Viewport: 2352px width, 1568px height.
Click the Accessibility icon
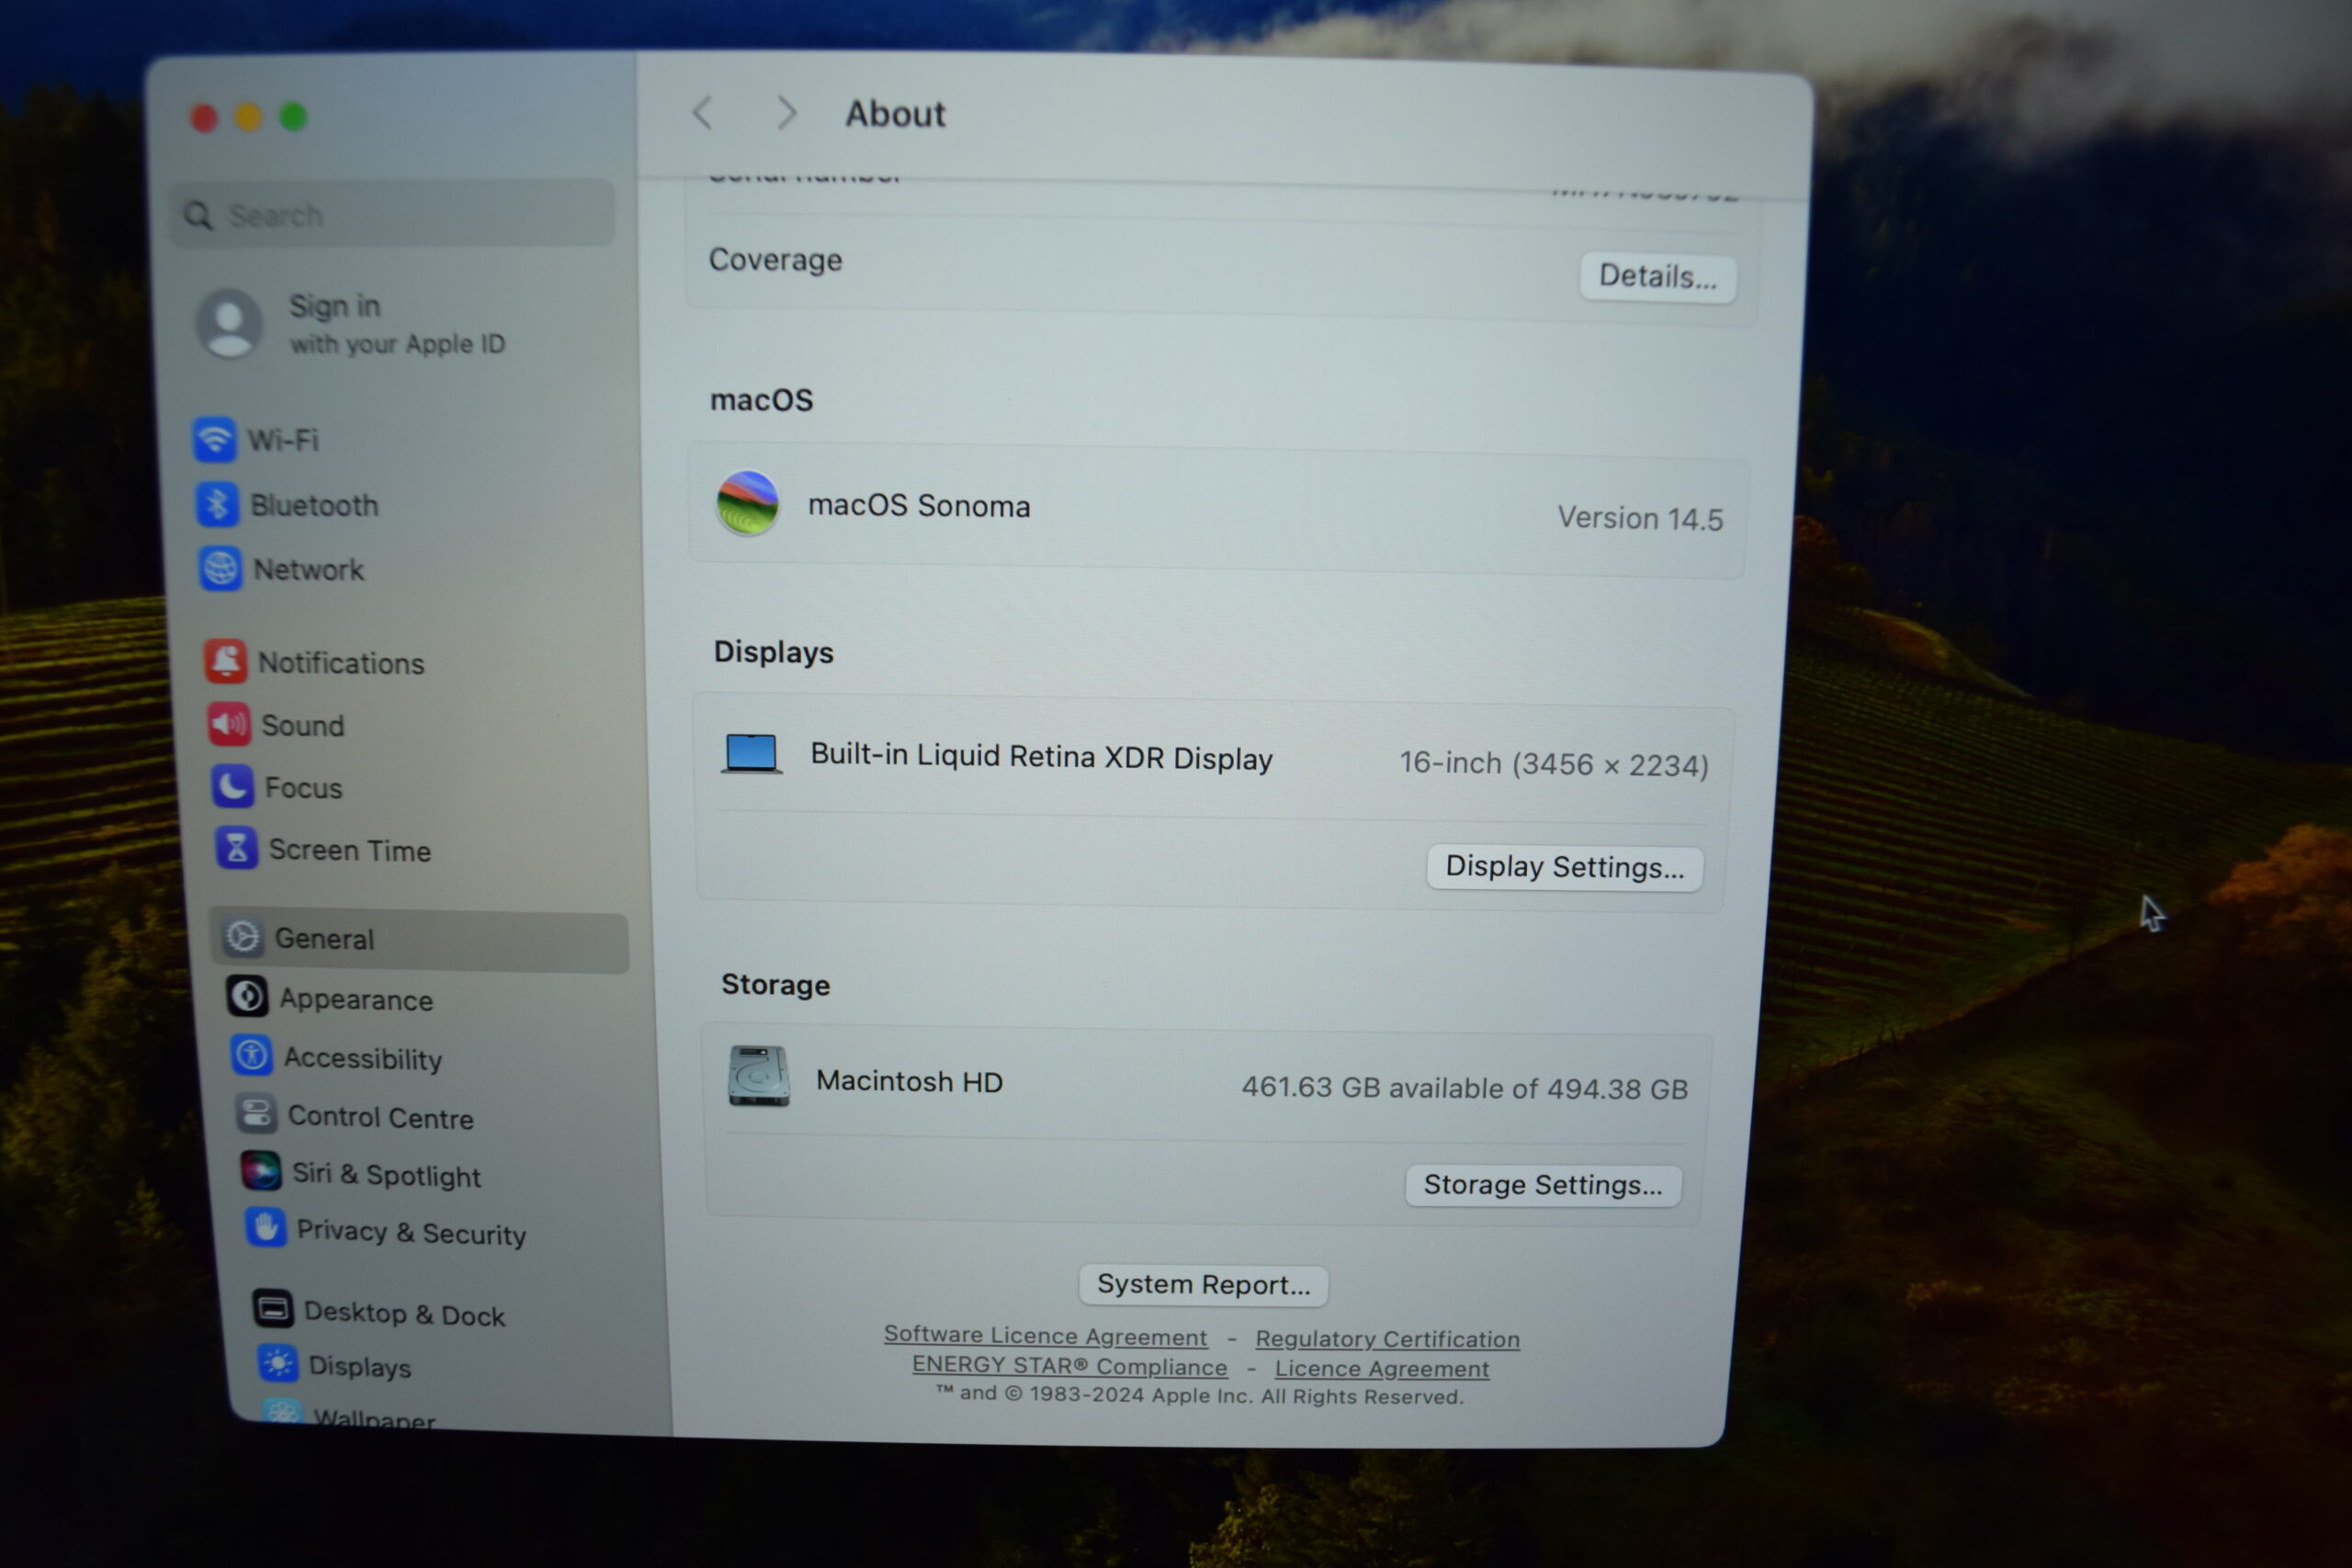tap(252, 1055)
